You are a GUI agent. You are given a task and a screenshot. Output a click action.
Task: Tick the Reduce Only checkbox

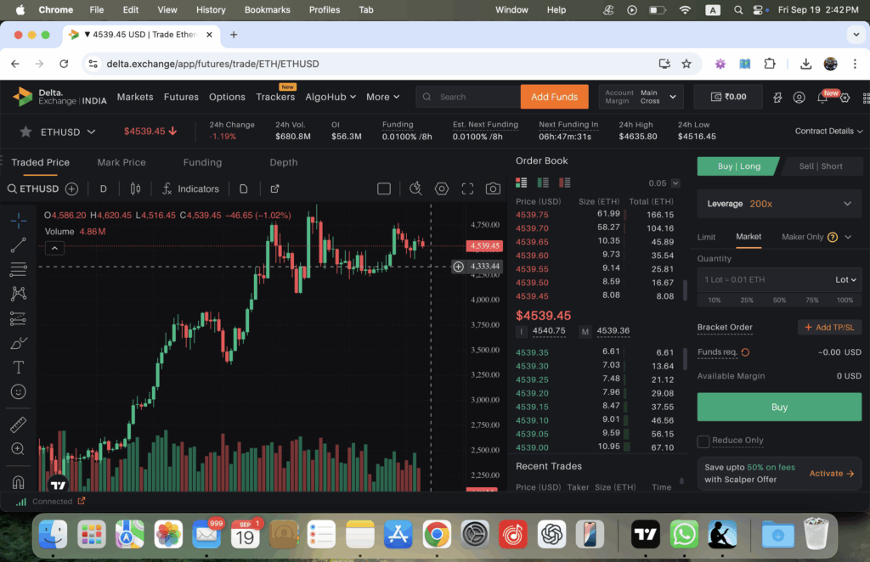pyautogui.click(x=703, y=441)
